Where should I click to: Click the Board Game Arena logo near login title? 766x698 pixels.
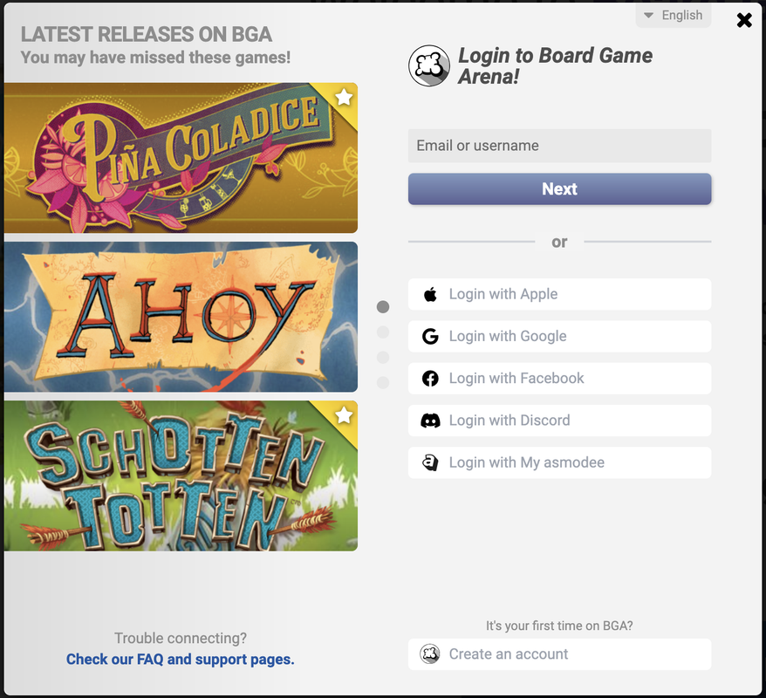(429, 65)
